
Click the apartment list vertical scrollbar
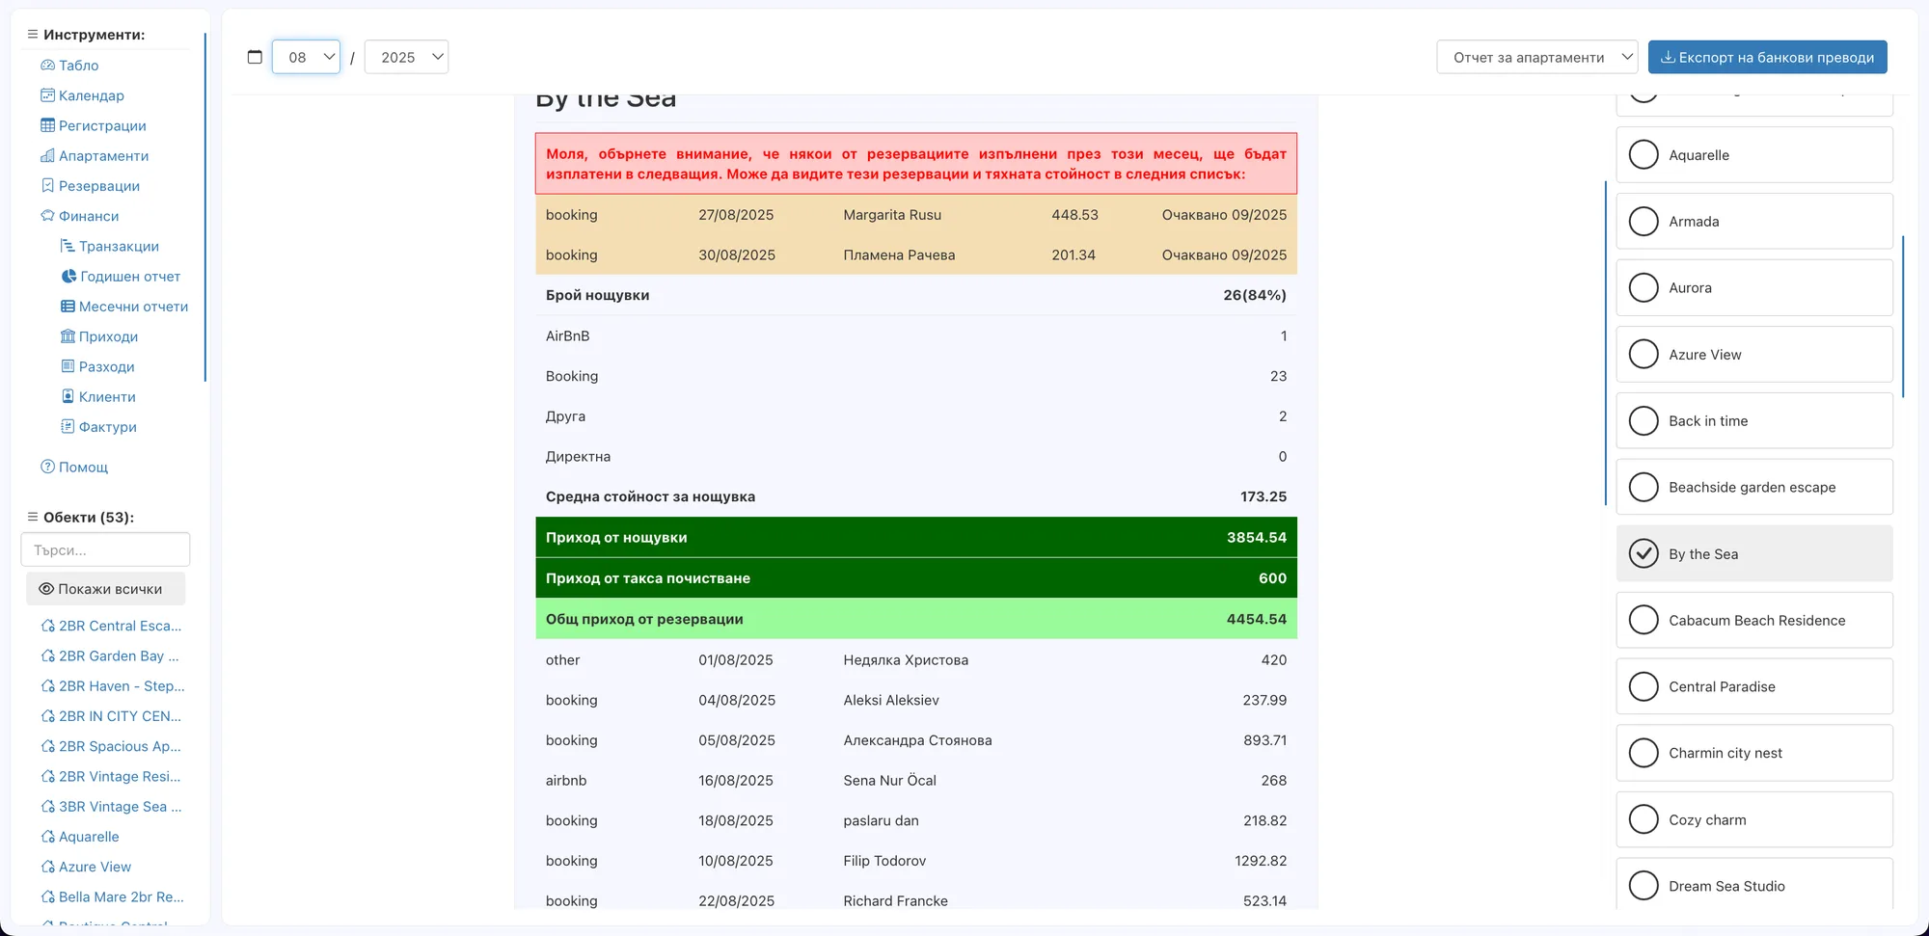click(x=1903, y=316)
